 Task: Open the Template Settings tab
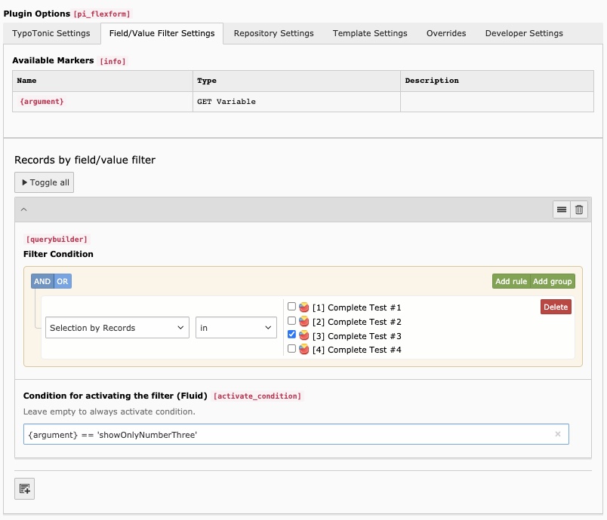tap(370, 33)
